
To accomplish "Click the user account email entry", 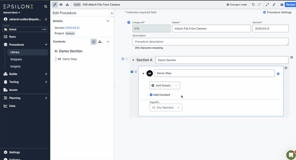I will [22, 19].
